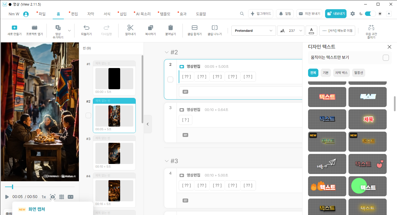This screenshot has height=215, width=397.
Task: Select scene #3 thumbnail
Action: pyautogui.click(x=114, y=153)
